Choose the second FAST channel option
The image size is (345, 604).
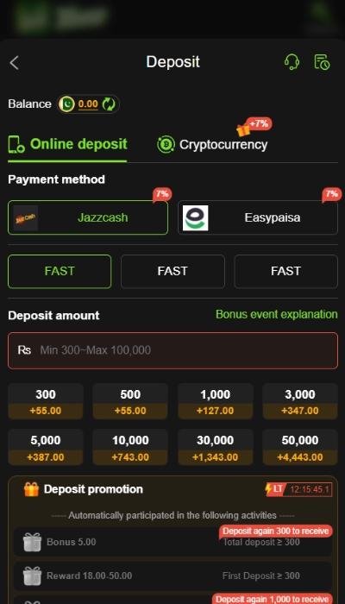[172, 271]
